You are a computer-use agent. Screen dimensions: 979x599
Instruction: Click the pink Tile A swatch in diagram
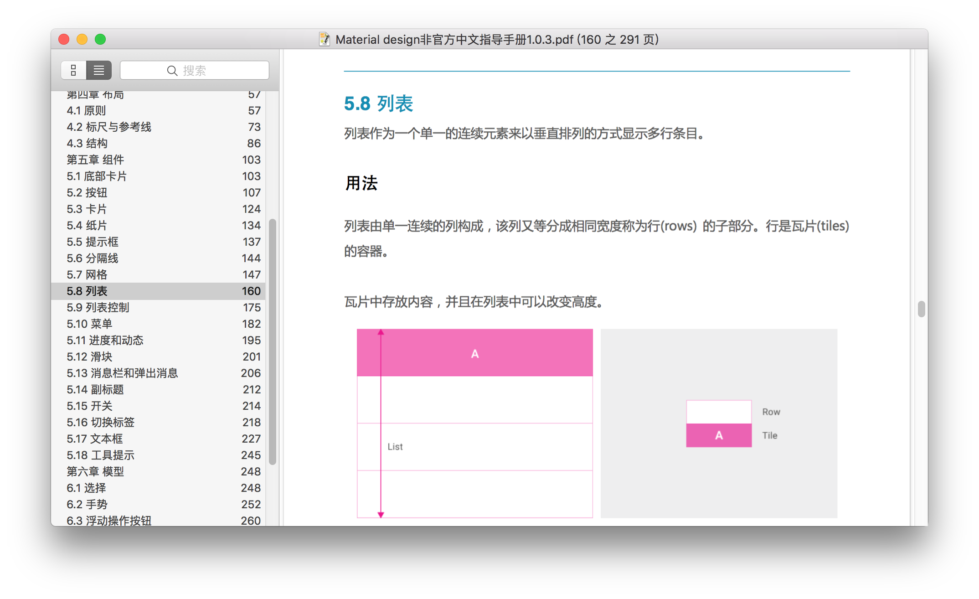pos(719,435)
